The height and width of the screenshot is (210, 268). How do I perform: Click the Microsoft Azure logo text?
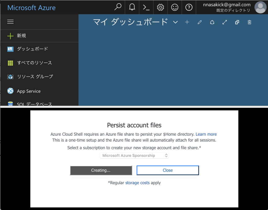[31, 8]
